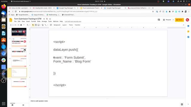Image resolution: width=191 pixels, height=107 pixels.
Task: Open the Add-ons menu
Action: pos(56,21)
